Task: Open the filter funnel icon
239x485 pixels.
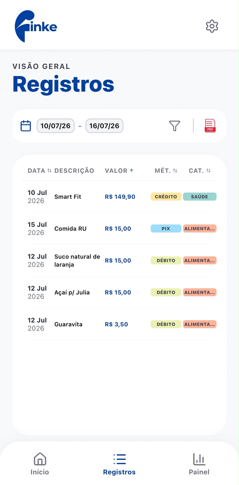Action: tap(175, 126)
